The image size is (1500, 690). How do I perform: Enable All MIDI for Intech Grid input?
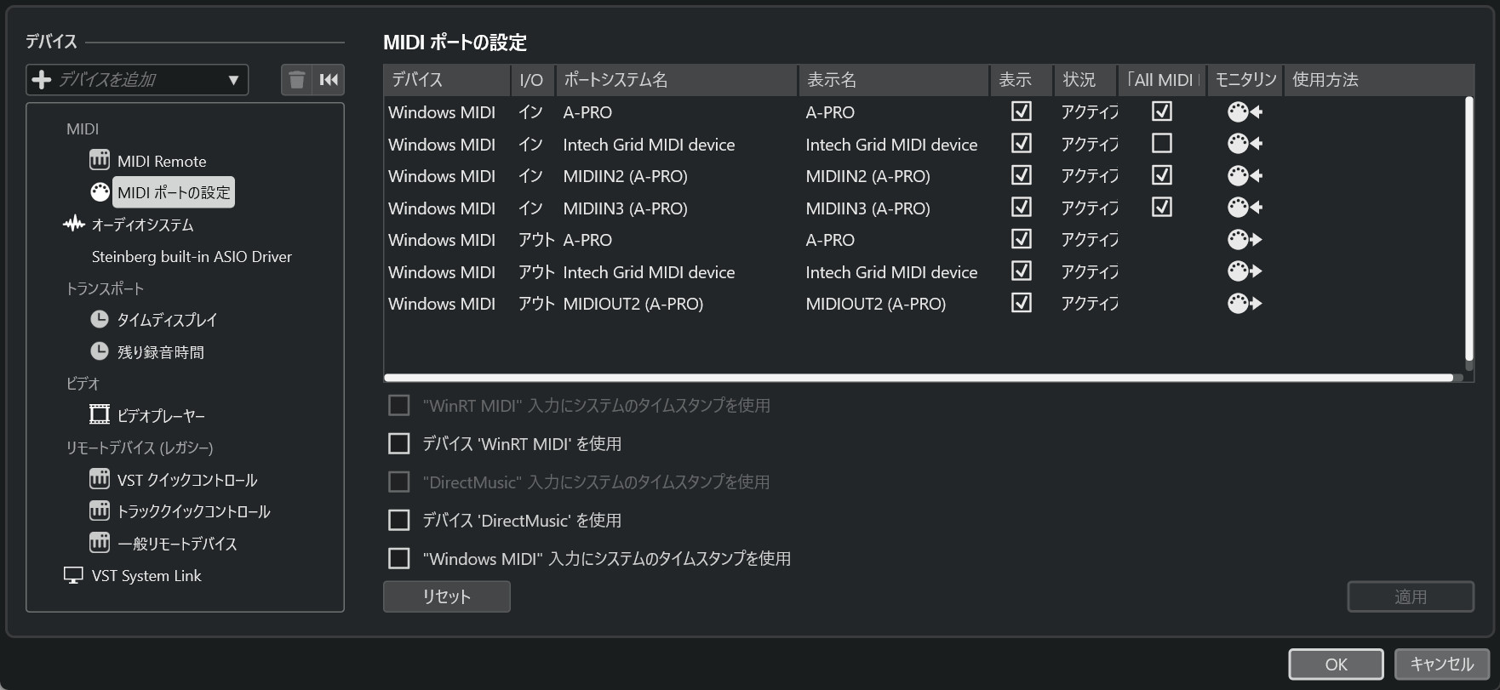(x=1161, y=143)
